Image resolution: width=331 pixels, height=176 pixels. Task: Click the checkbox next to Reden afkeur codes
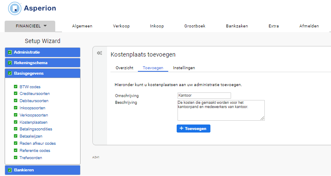pyautogui.click(x=16, y=143)
